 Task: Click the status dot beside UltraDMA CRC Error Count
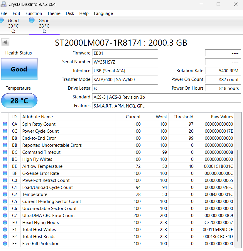pyautogui.click(x=5, y=215)
